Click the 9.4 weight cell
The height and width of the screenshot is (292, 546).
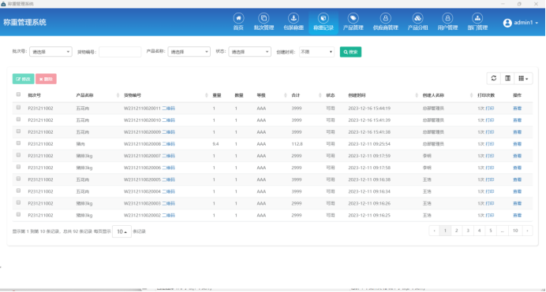pyautogui.click(x=215, y=144)
